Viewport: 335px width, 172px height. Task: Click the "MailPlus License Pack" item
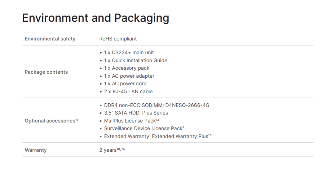pos(130,121)
